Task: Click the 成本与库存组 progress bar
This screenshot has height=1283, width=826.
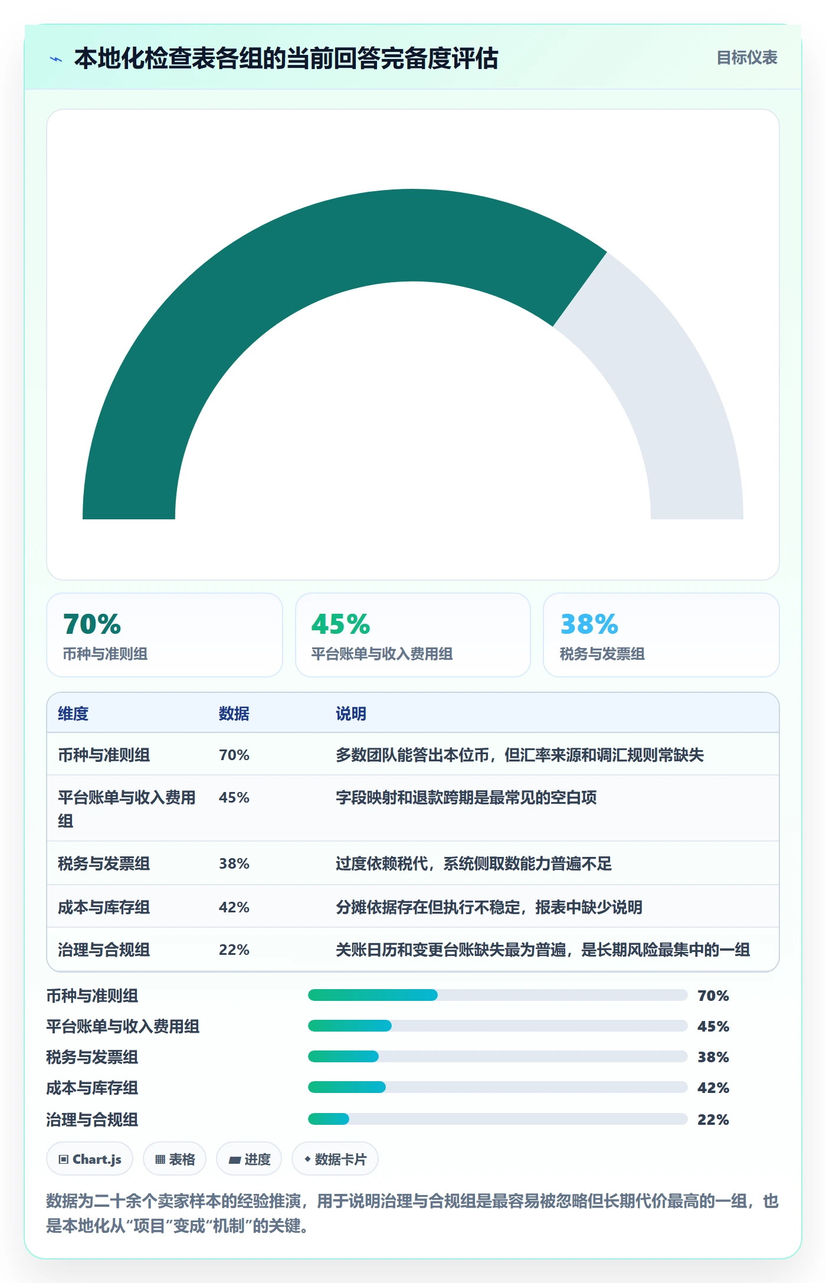Action: [x=498, y=1087]
